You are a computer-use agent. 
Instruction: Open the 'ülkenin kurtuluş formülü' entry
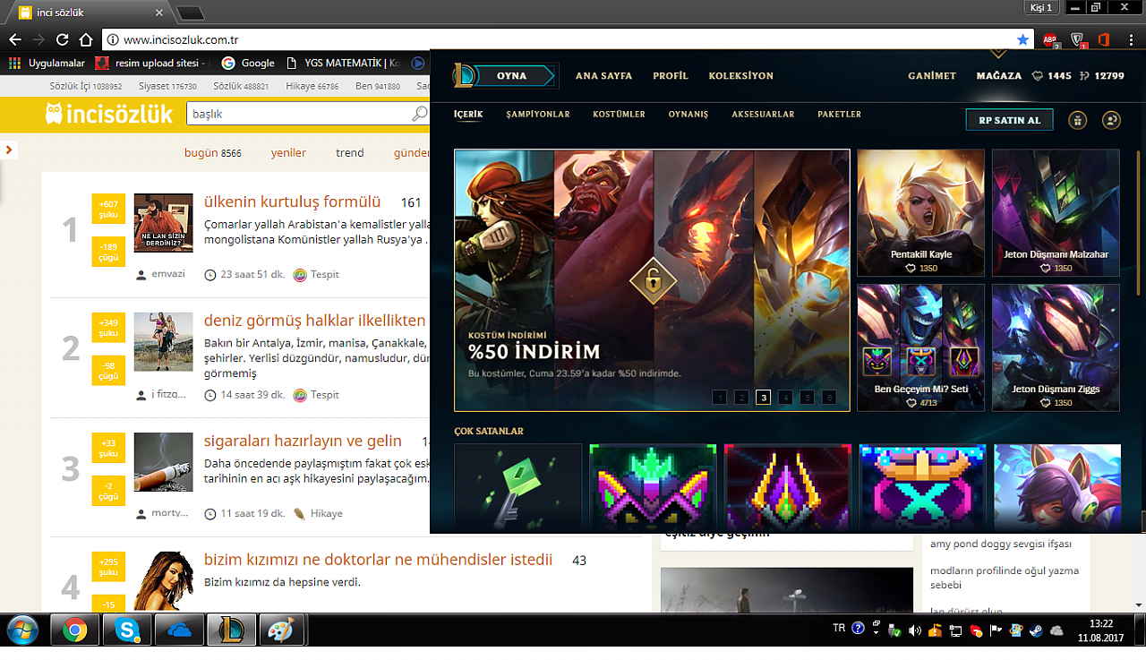pyautogui.click(x=292, y=201)
